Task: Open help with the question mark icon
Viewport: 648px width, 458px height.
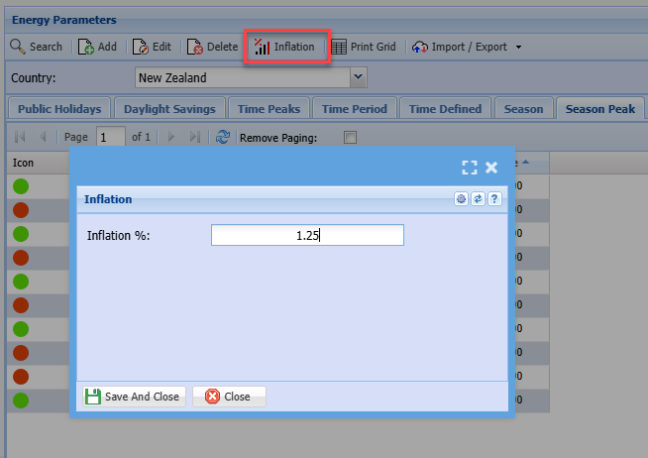Action: (494, 199)
